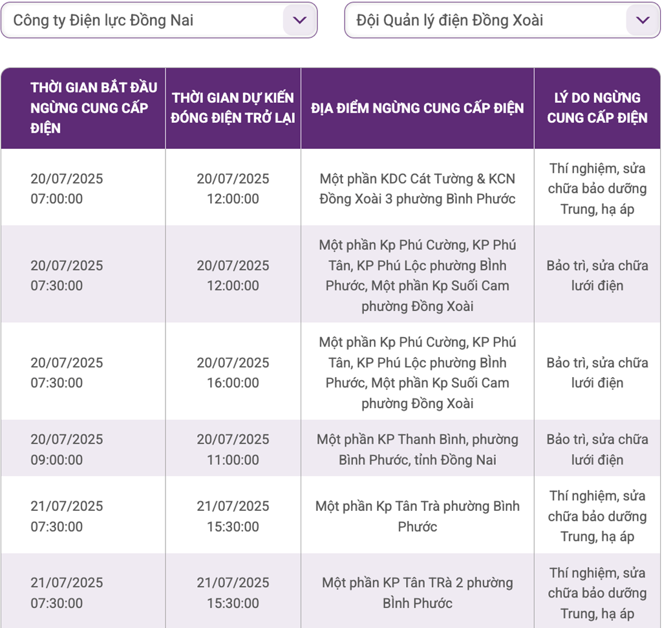Click the chevron icon beside Đội Quản lý điện Đồng Xoài

click(643, 20)
